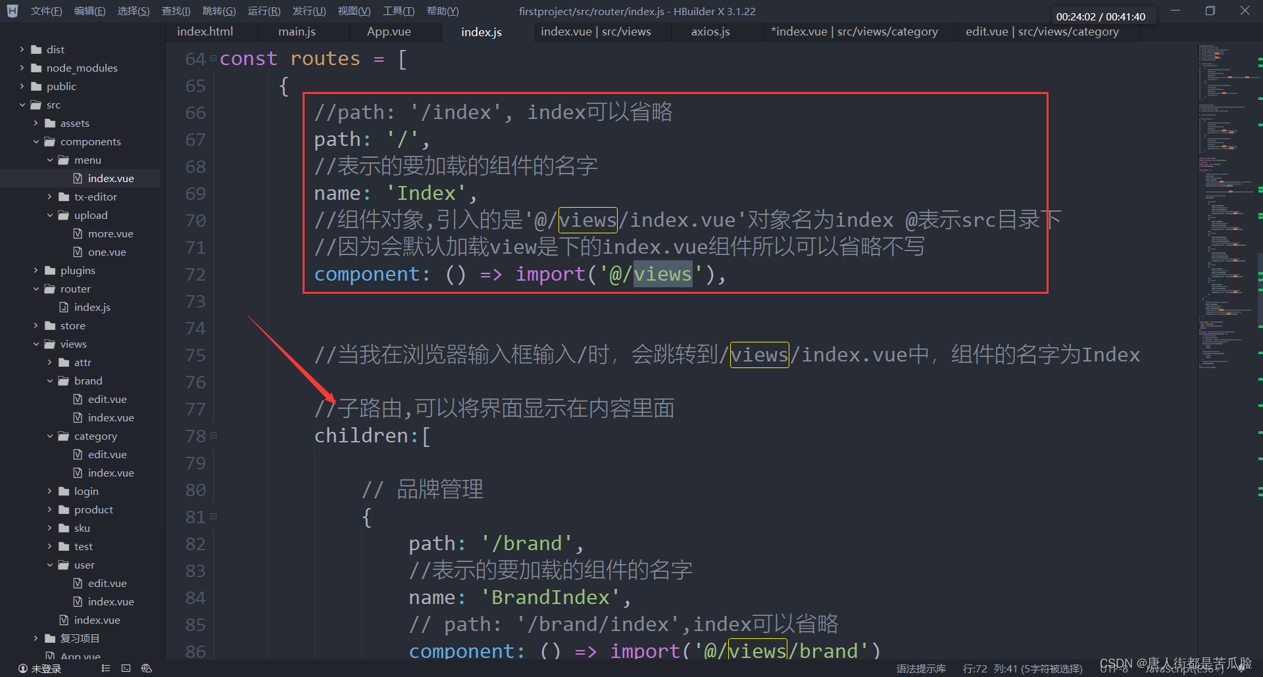Expand the tx-editor folder
The image size is (1263, 677).
(49, 197)
